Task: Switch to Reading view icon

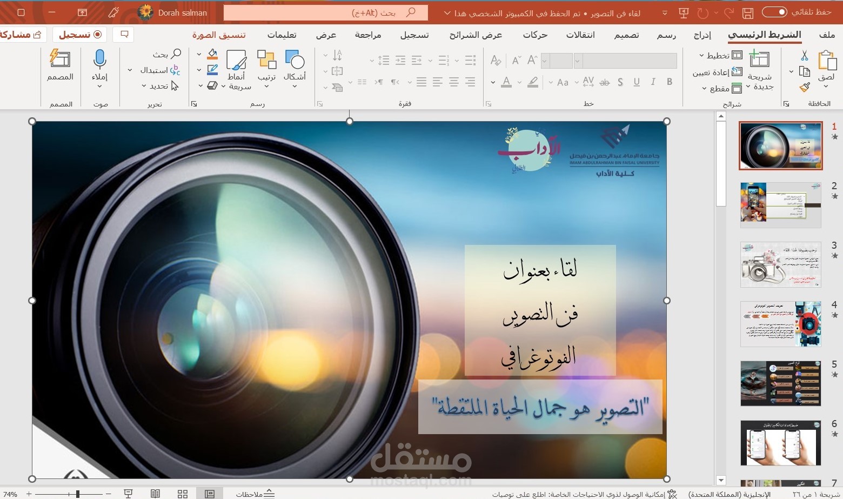Action: coord(155,494)
